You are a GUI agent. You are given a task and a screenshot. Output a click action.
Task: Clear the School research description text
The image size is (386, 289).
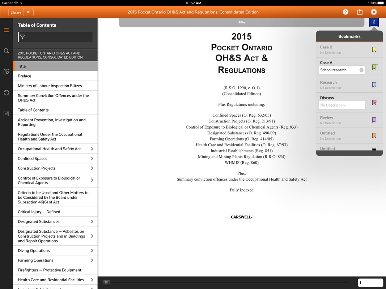click(361, 70)
